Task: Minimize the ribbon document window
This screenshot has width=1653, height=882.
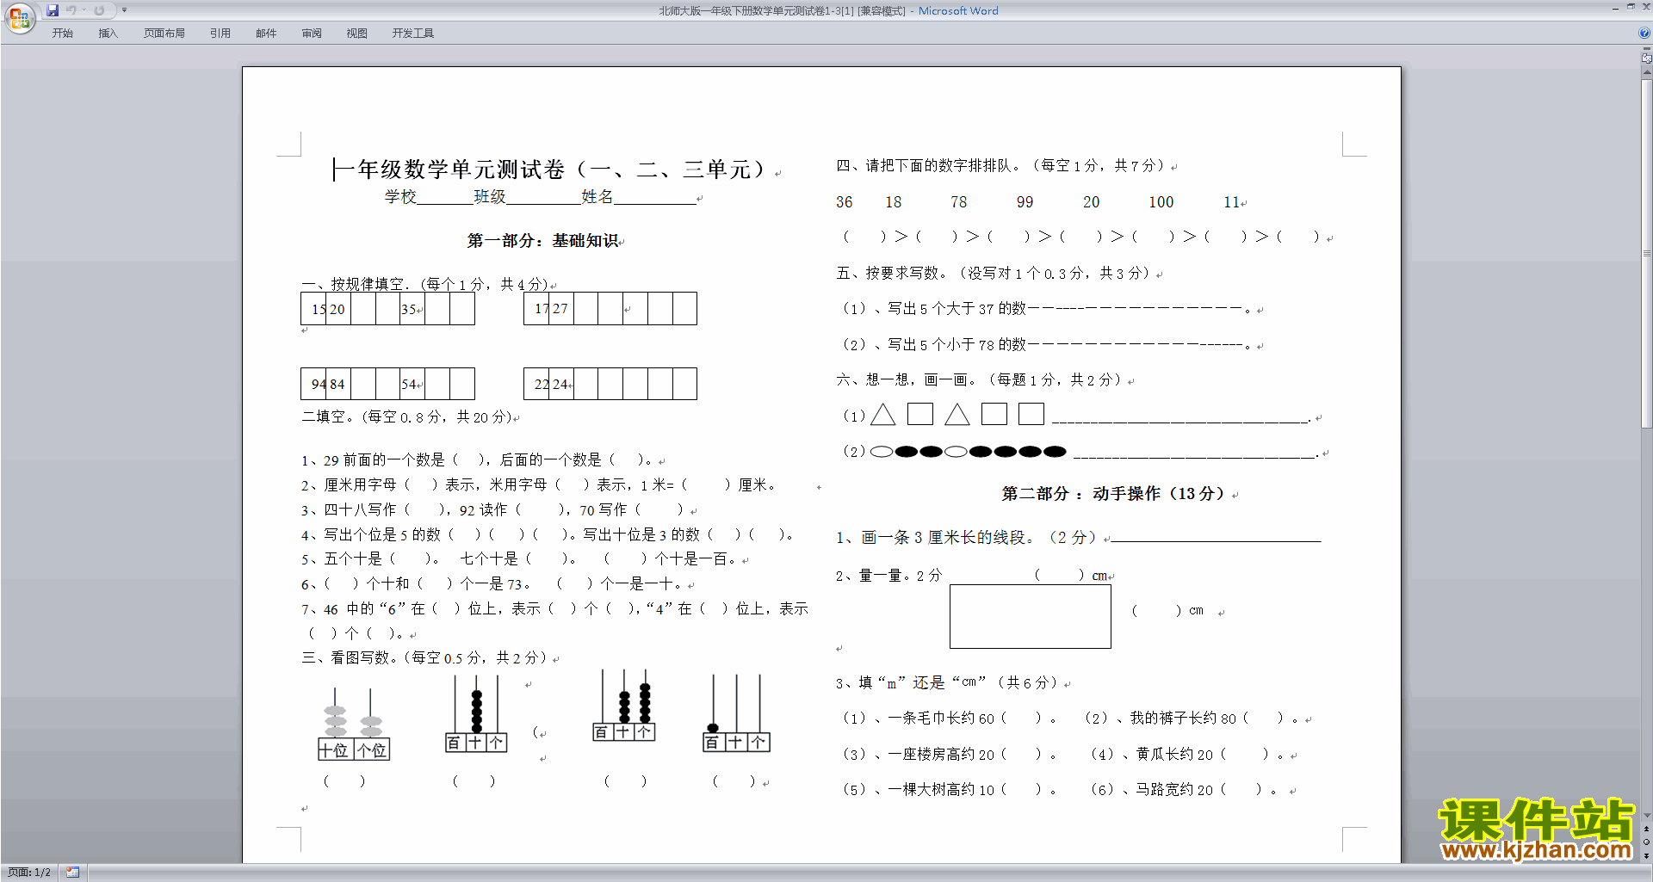Action: click(1615, 8)
